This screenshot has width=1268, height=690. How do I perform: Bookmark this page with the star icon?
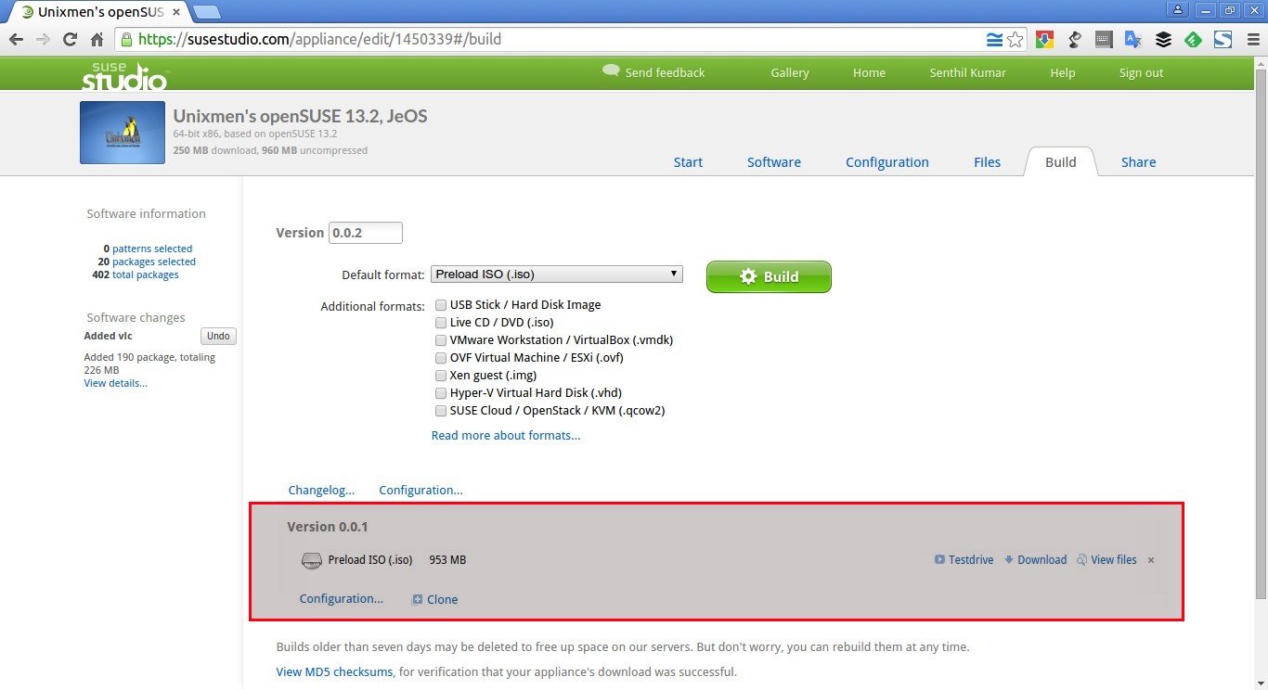click(1016, 40)
